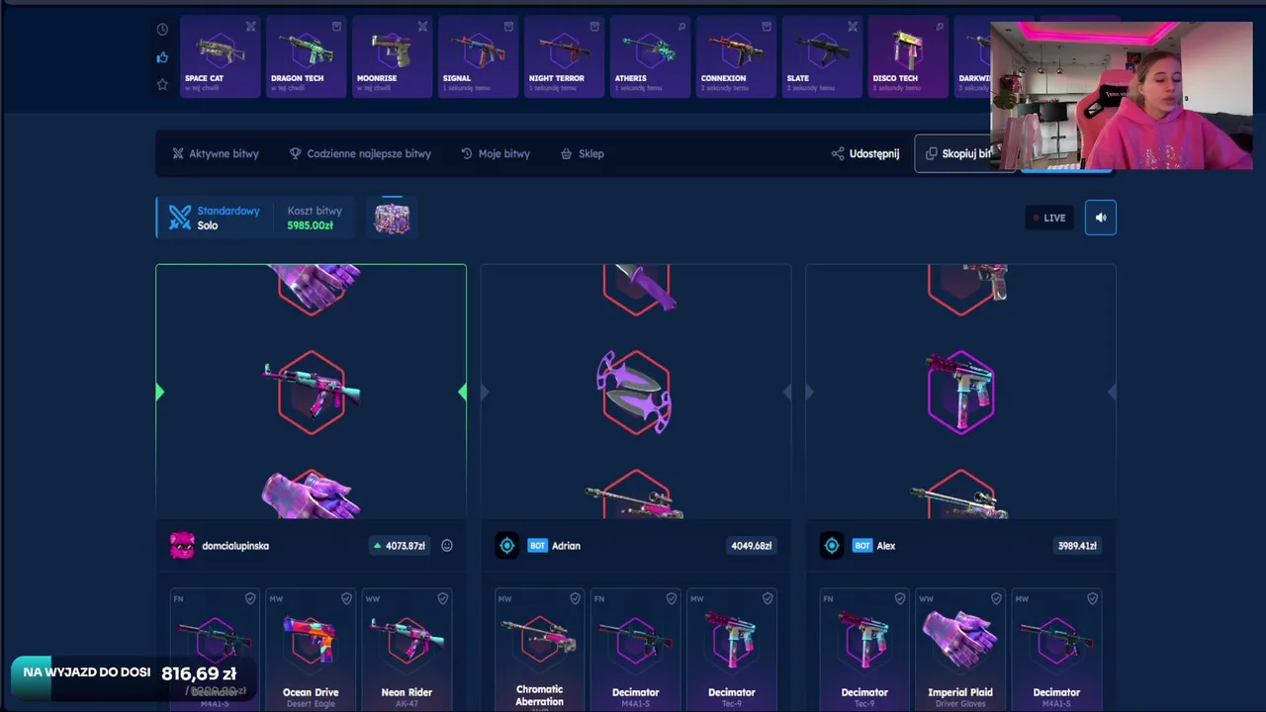Viewport: 1266px width, 712px height.
Task: Click the Alex bot avatar icon
Action: click(x=832, y=546)
